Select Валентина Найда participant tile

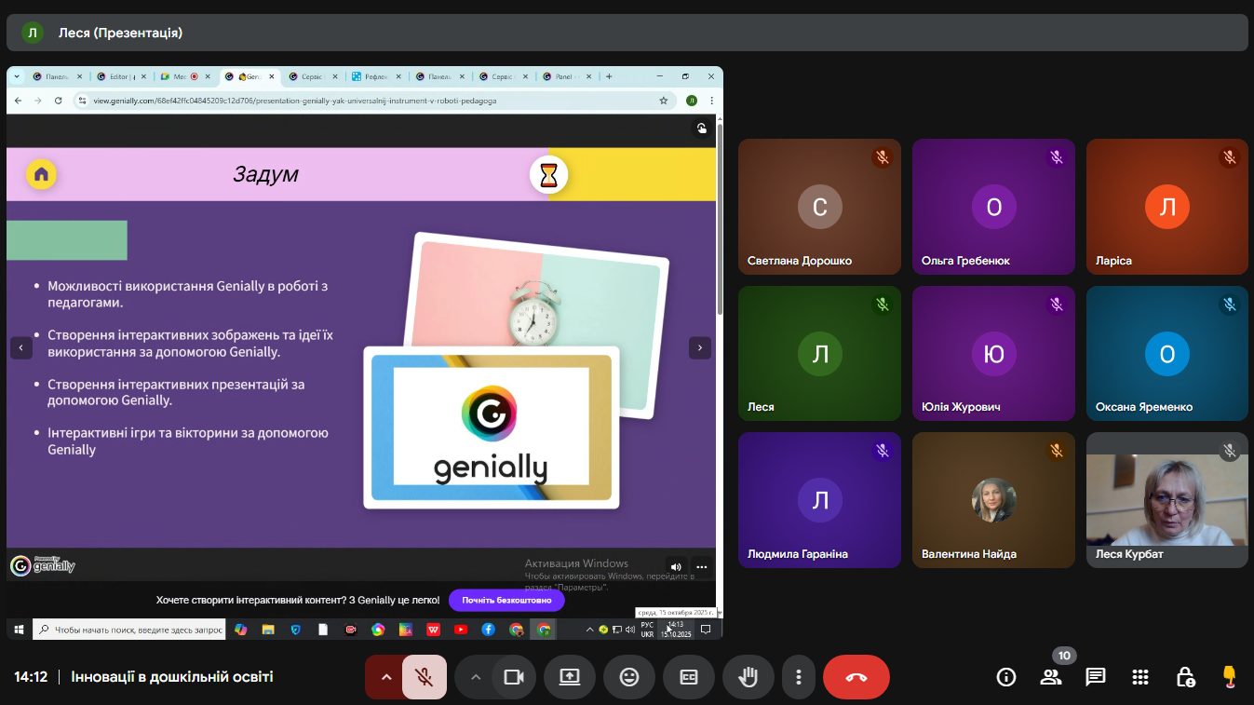993,500
